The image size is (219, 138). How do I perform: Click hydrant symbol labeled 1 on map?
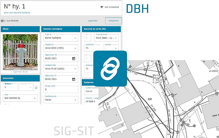[x=188, y=124]
